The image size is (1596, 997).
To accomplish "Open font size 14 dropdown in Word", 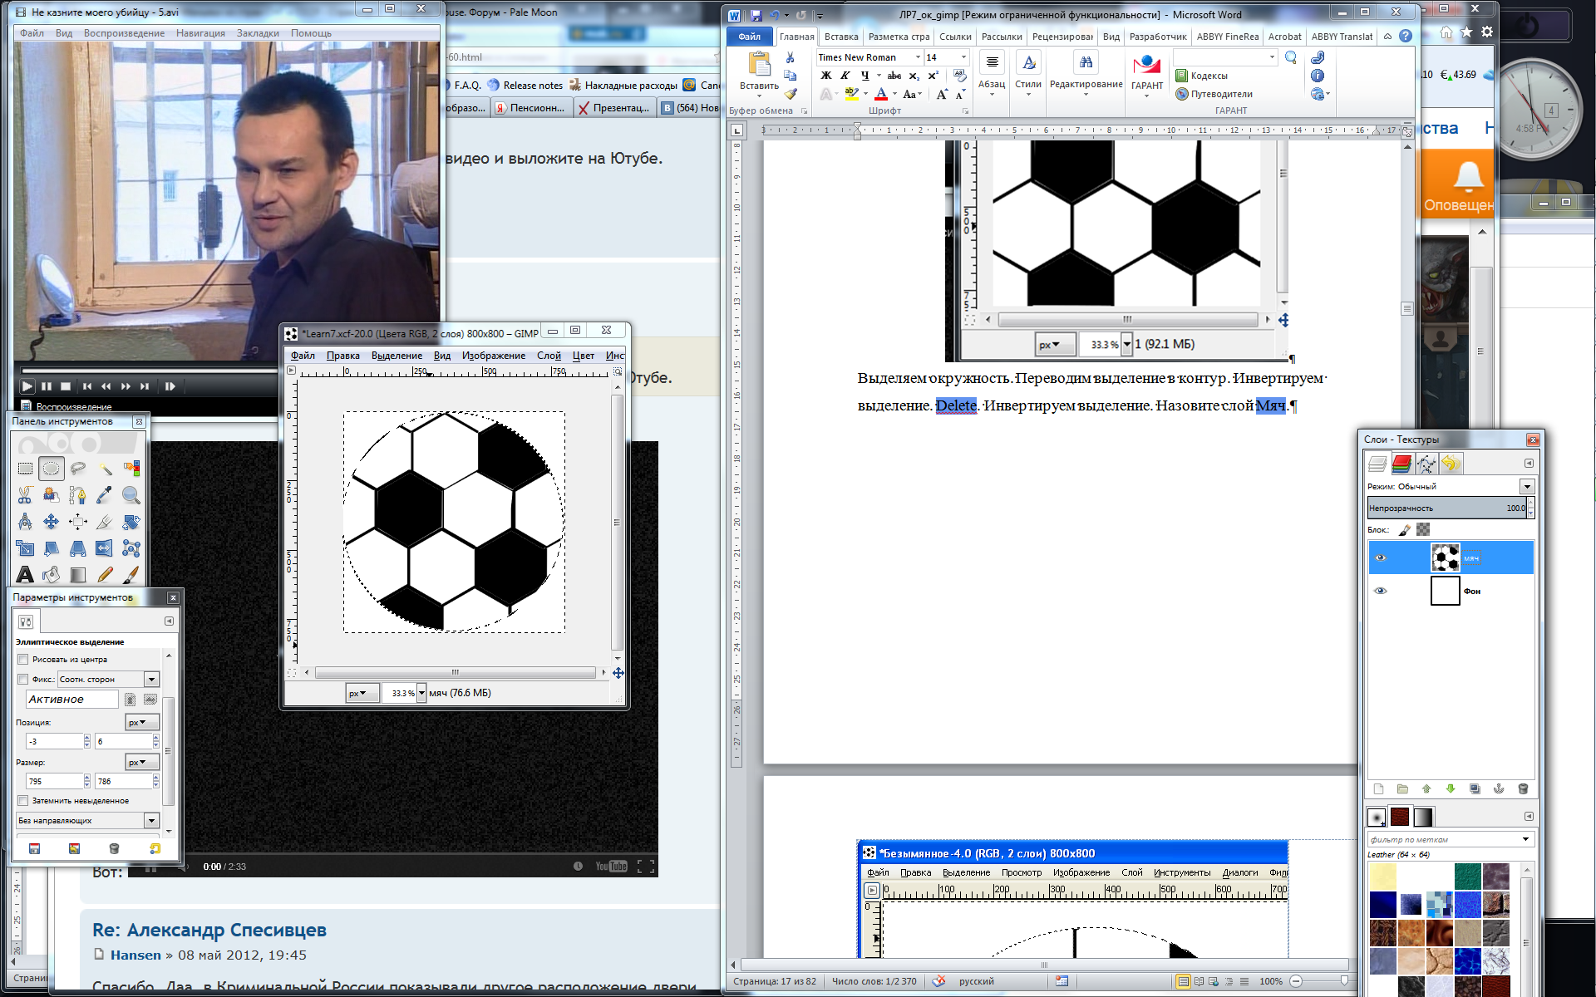I will [964, 57].
